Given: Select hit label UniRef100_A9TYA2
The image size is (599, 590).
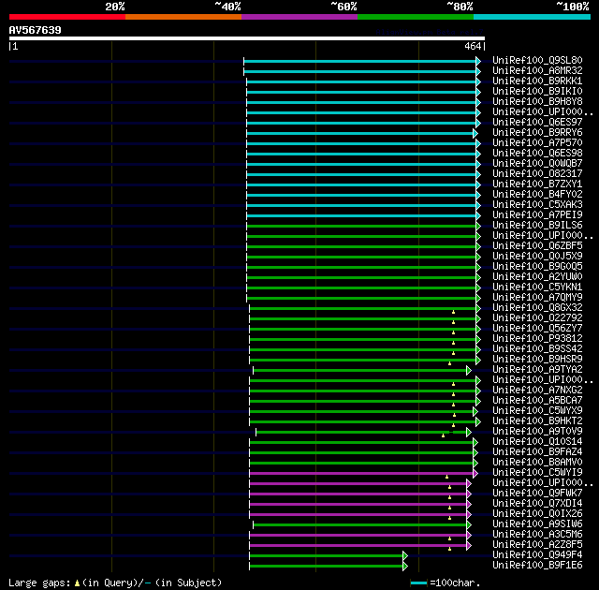Looking at the screenshot, I should click(x=537, y=370).
